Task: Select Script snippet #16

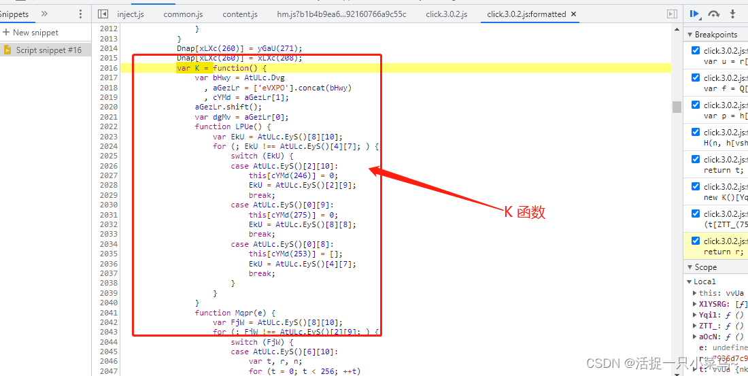Action: point(48,50)
